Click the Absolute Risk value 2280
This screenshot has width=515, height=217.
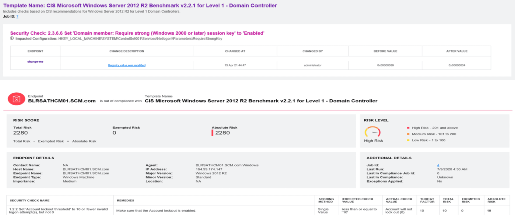point(222,133)
